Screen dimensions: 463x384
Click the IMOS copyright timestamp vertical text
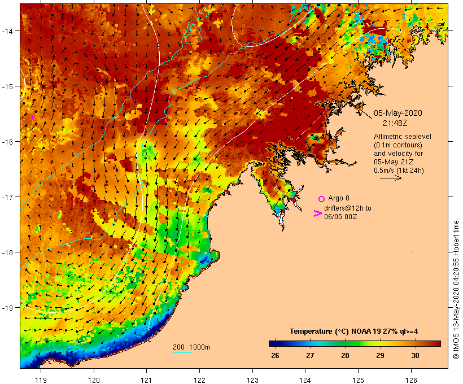tap(456, 290)
